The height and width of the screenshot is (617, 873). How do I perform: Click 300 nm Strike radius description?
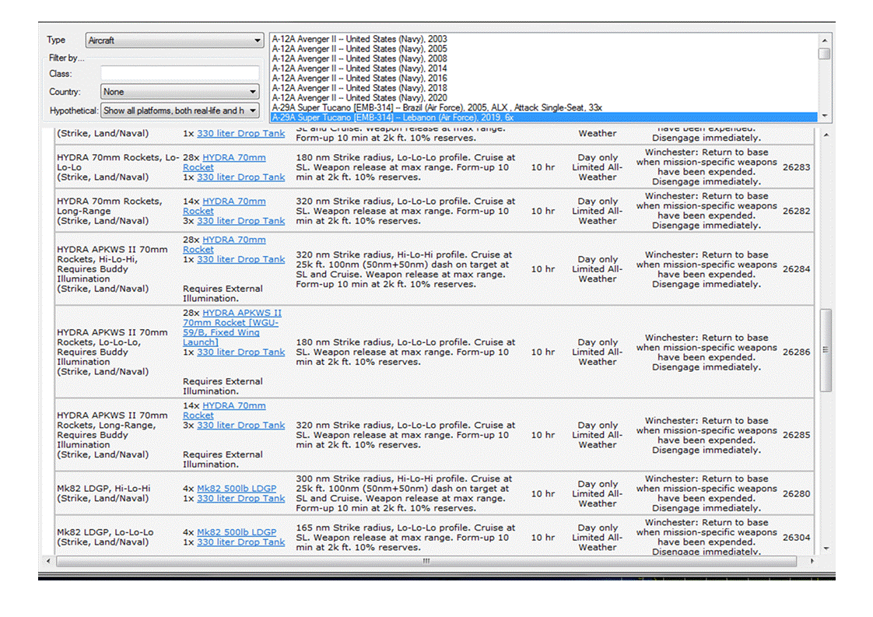click(x=404, y=493)
